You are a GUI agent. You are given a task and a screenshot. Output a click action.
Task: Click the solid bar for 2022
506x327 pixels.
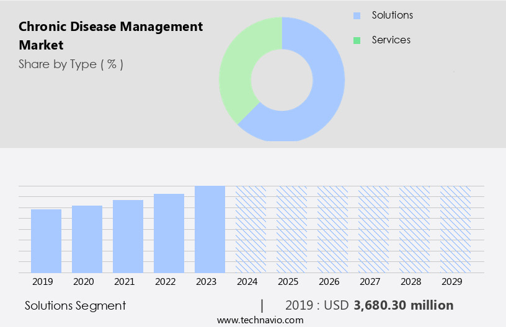coord(169,233)
